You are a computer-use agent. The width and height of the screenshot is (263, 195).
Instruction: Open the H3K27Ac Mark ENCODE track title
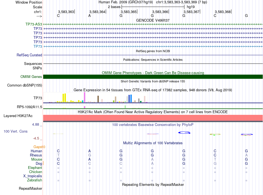tap(153, 112)
